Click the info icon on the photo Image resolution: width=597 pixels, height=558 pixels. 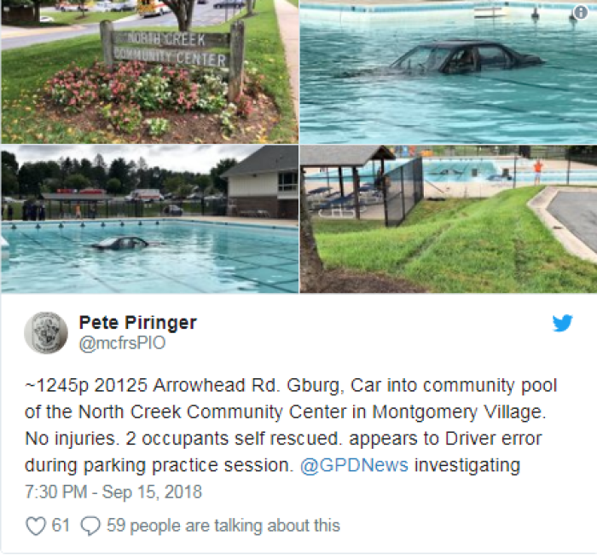[x=581, y=13]
